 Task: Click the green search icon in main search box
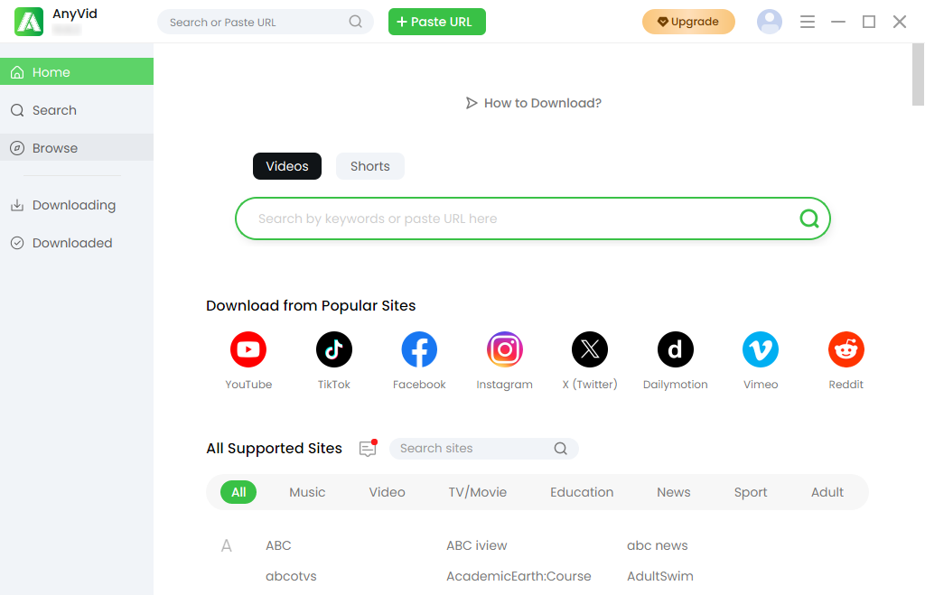[809, 218]
